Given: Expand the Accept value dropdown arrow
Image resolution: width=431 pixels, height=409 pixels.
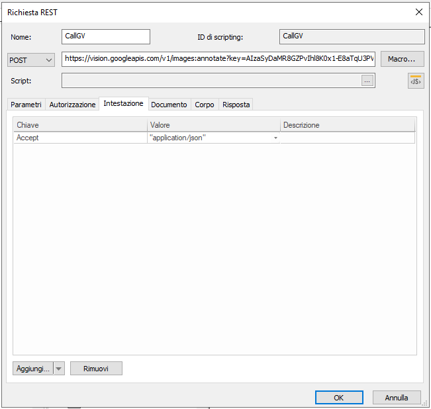Looking at the screenshot, I should pyautogui.click(x=275, y=138).
